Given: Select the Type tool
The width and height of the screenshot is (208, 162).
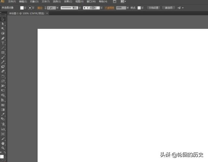Looking at the screenshot, I should (3, 43).
